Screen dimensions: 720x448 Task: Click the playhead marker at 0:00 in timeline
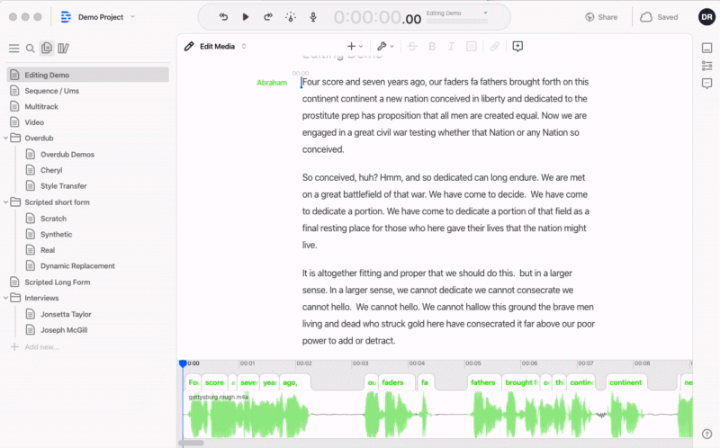(183, 363)
